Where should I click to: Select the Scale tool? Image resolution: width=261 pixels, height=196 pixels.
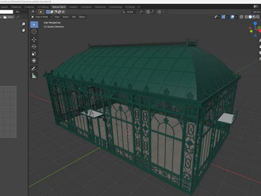coord(34,54)
